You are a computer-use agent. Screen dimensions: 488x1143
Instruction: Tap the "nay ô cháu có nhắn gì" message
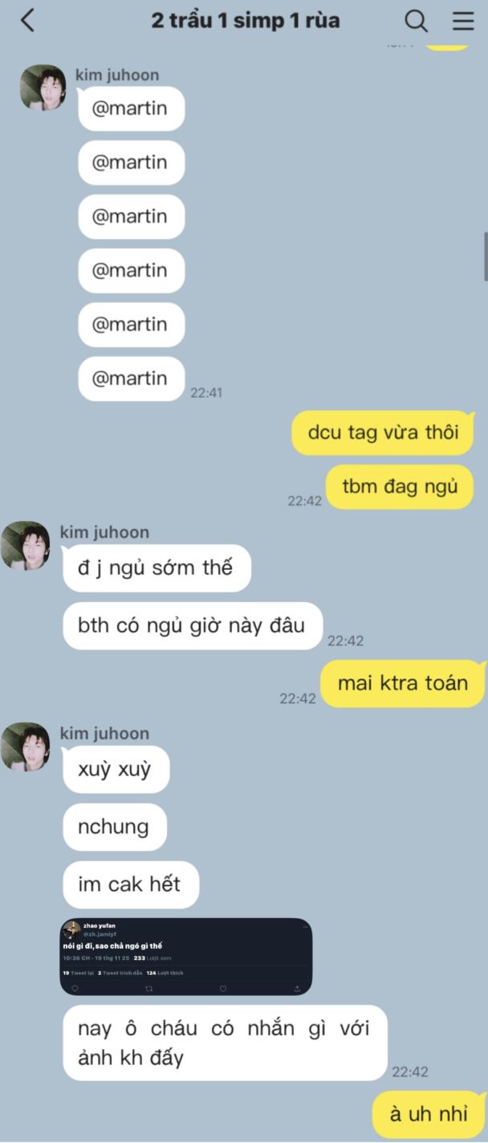pos(225,1043)
